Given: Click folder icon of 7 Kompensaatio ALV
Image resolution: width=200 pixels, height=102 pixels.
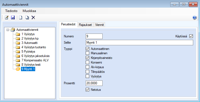Looking at the screenshot, I should 18,61.
